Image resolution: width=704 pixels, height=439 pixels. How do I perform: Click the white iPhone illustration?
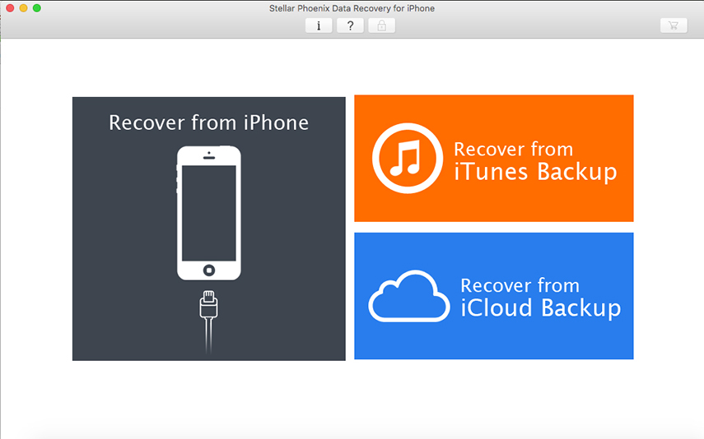209,213
